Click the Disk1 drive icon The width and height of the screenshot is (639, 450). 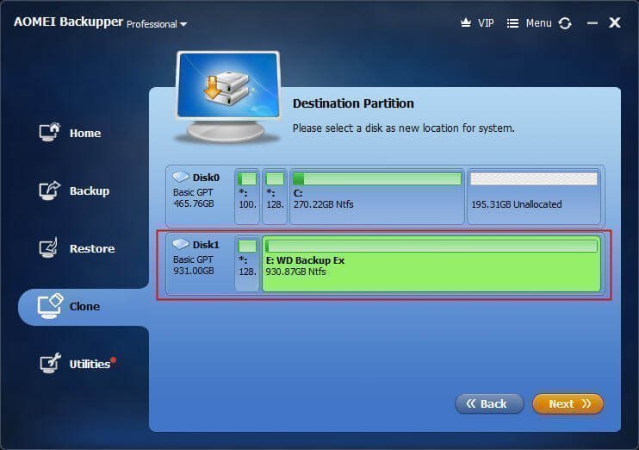pyautogui.click(x=181, y=245)
